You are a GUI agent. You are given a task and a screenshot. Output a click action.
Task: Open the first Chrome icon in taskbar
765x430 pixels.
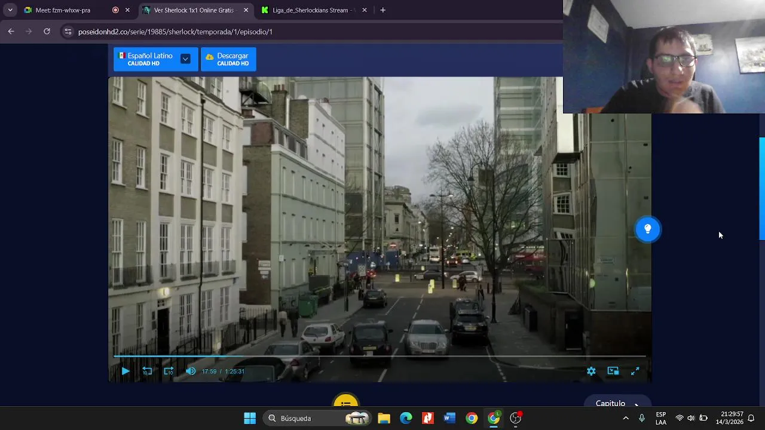click(x=472, y=418)
